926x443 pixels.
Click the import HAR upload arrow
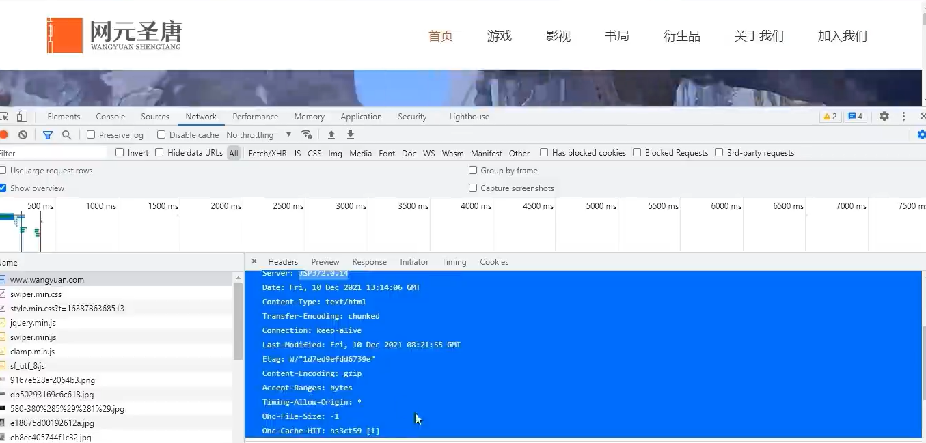(331, 135)
